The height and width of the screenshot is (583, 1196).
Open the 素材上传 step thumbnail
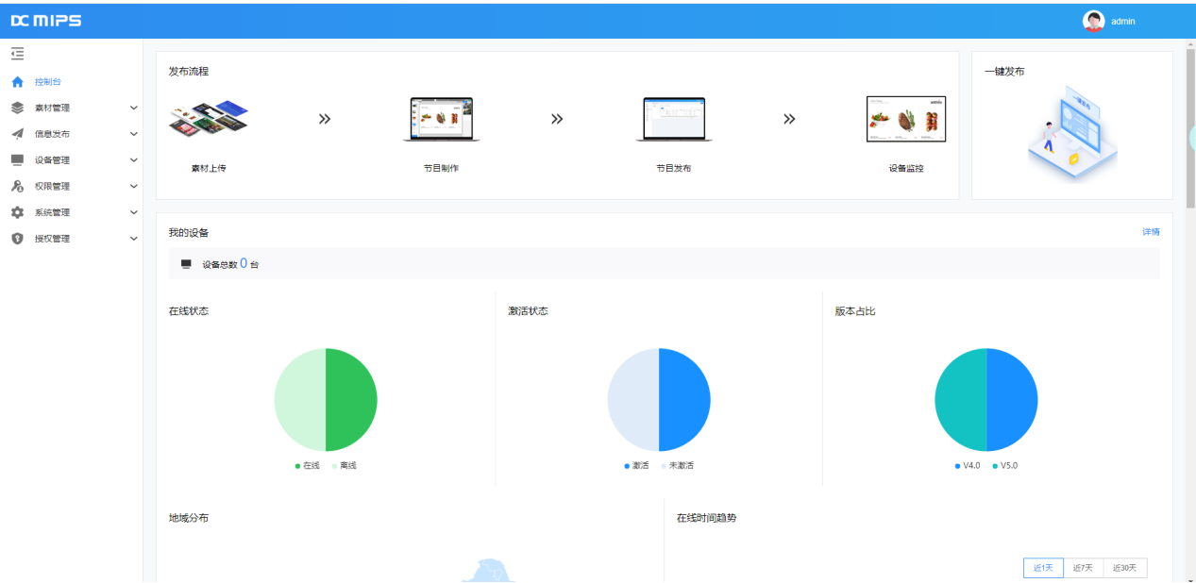[209, 119]
